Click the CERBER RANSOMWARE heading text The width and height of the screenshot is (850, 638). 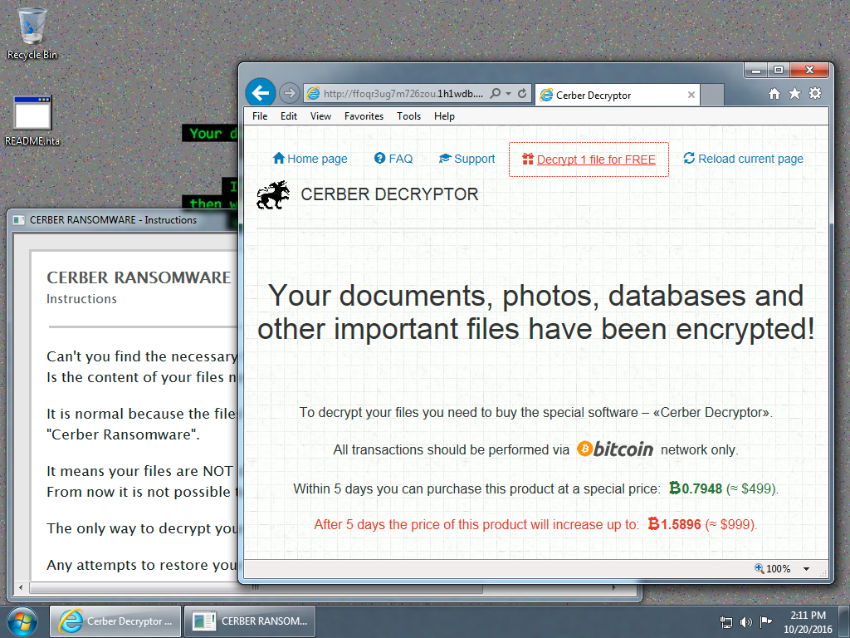click(139, 277)
